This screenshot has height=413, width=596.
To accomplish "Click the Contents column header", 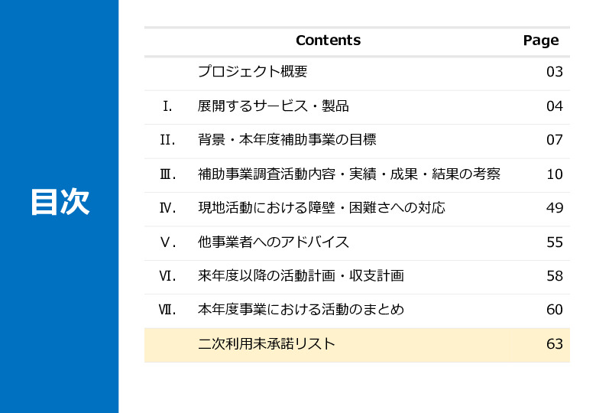I will click(x=329, y=41).
